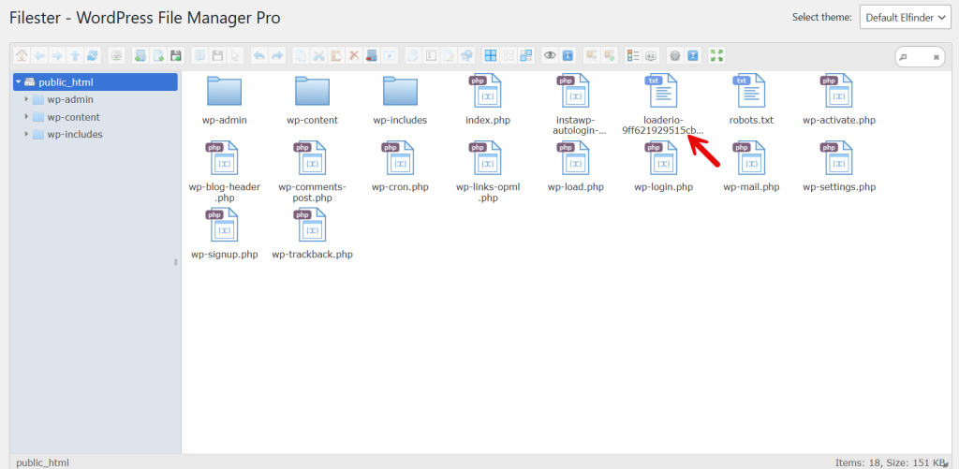This screenshot has height=469, width=959.
Task: Select the wp-cron.php file
Action: [x=401, y=168]
